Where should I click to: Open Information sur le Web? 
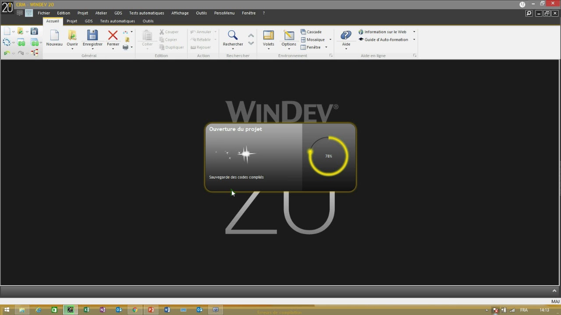[383, 32]
